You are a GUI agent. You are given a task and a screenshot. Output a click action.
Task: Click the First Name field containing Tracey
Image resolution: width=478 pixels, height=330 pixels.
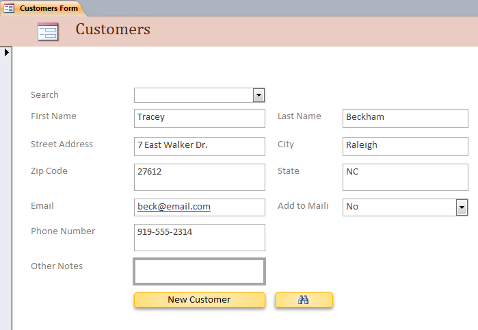tap(199, 118)
